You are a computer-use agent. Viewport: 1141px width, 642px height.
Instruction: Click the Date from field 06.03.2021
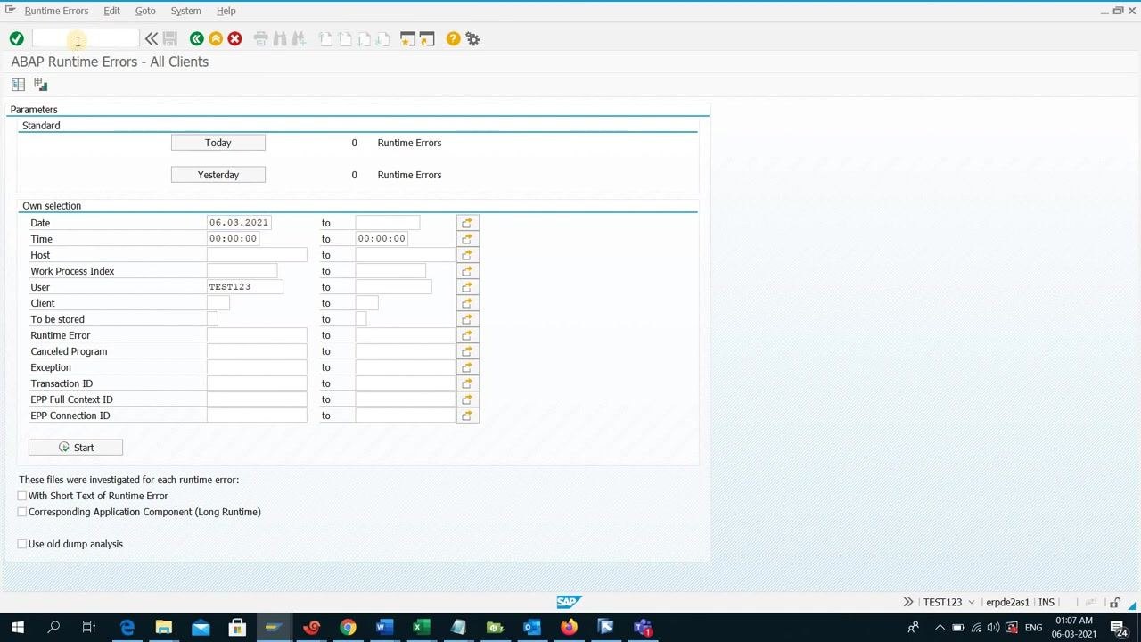point(239,223)
